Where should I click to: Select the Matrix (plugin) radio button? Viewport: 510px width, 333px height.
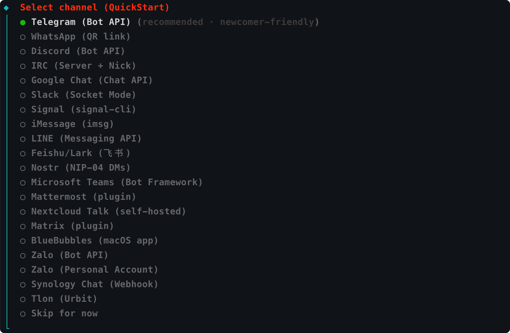tap(23, 227)
